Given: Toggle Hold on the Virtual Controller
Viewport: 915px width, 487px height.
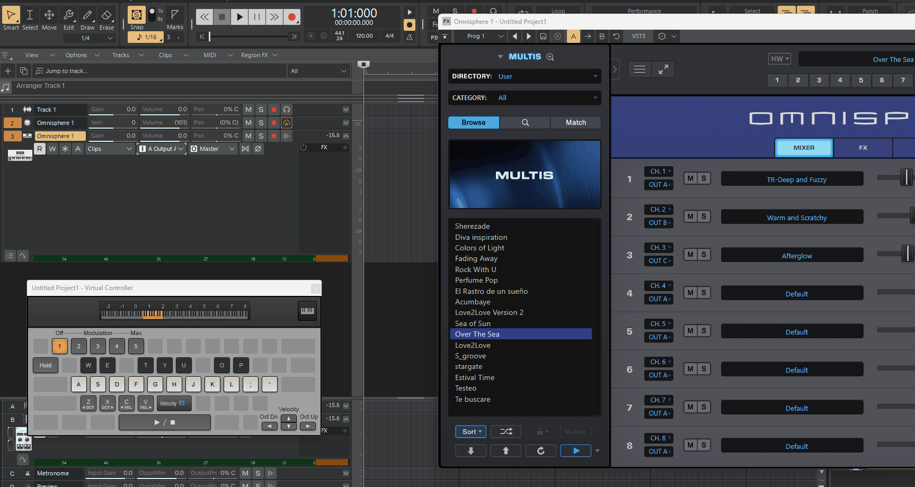Looking at the screenshot, I should click(x=46, y=365).
